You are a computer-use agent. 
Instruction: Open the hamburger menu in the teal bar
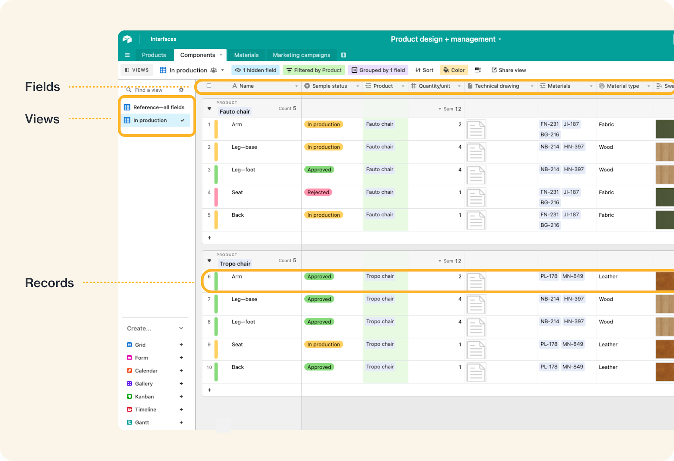(127, 55)
